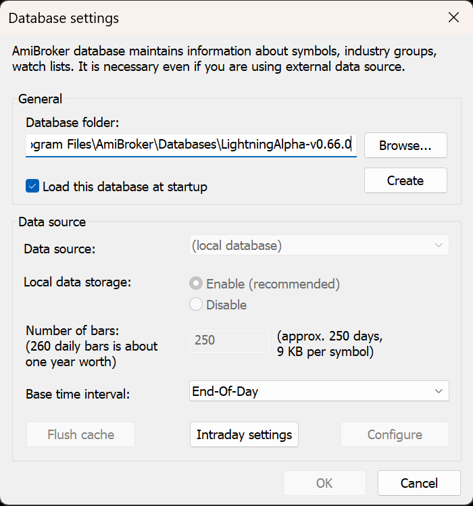The image size is (473, 506).
Task: Click the Database folder path field
Action: (191, 145)
